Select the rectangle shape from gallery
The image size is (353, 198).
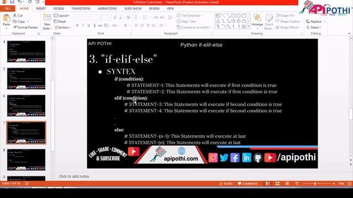pyautogui.click(x=233, y=16)
